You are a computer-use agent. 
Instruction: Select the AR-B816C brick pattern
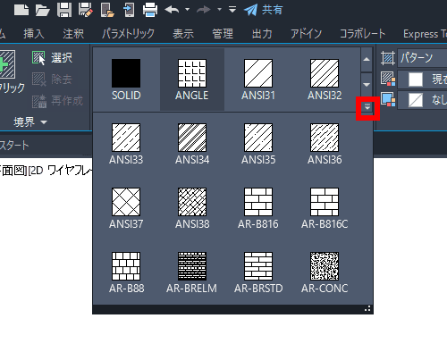click(325, 208)
